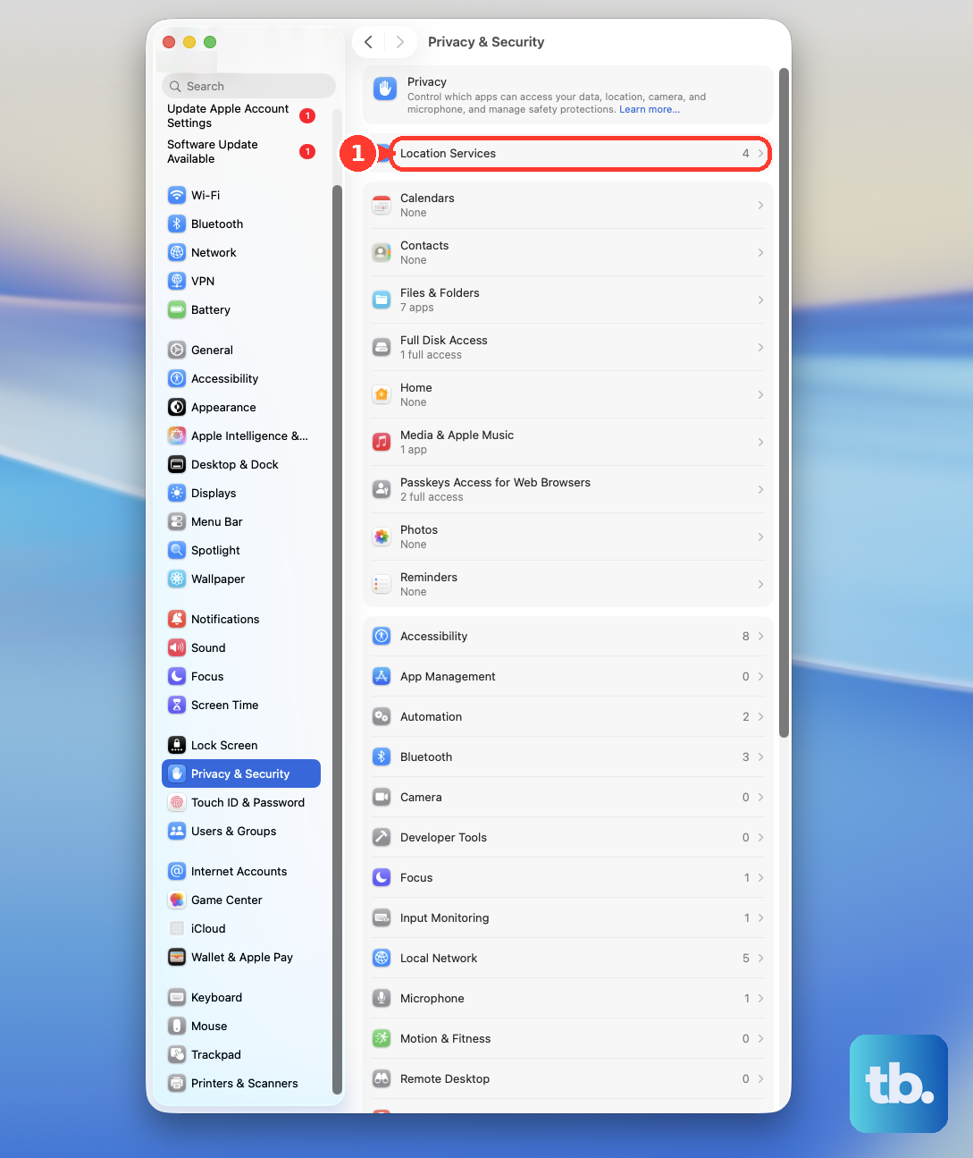The image size is (973, 1158).
Task: Click the forward navigation arrow
Action: pos(400,42)
